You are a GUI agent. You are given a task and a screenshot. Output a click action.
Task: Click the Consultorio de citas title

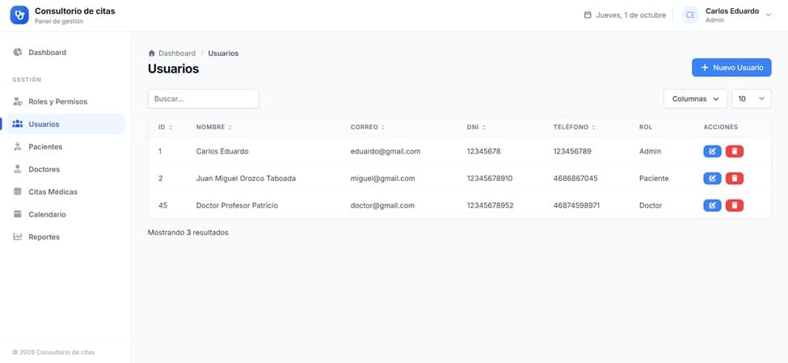75,11
